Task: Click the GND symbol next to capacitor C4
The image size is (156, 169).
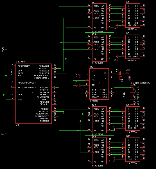Action: 128,78
